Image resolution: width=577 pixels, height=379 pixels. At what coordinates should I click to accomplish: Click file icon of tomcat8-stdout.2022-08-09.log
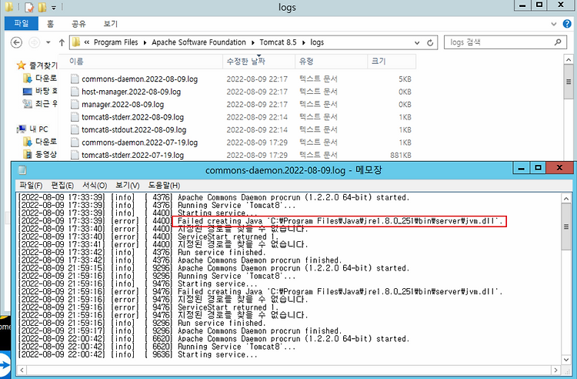(x=75, y=130)
